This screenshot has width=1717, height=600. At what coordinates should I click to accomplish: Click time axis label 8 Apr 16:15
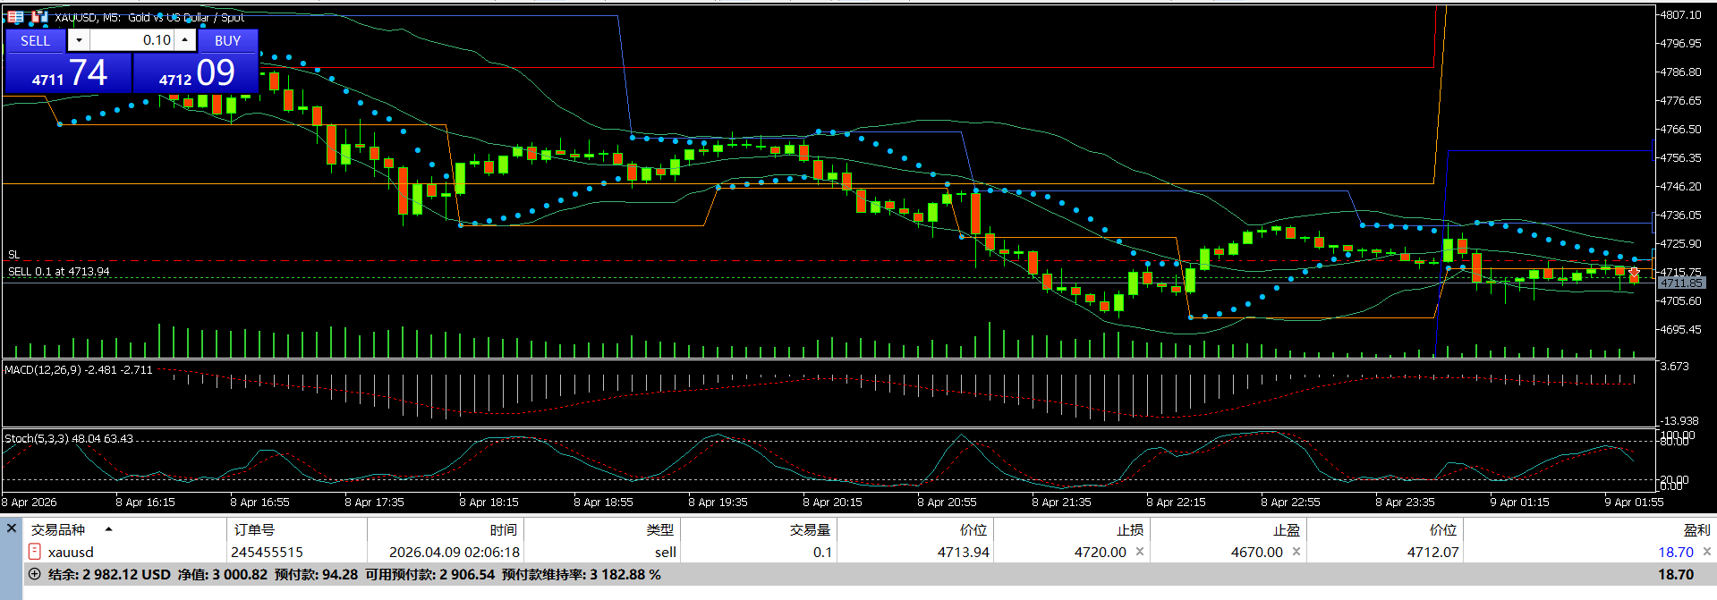(x=145, y=502)
